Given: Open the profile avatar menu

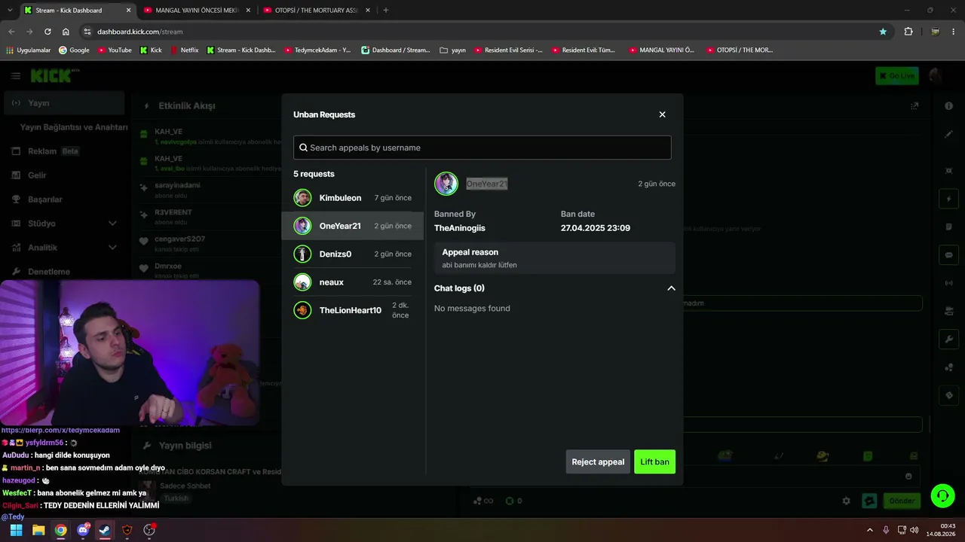Looking at the screenshot, I should click(x=936, y=75).
